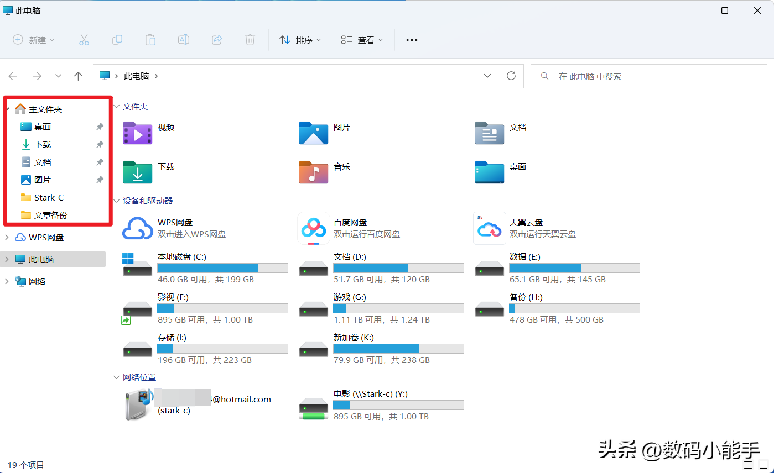
Task: Click the 新建 button
Action: [34, 40]
